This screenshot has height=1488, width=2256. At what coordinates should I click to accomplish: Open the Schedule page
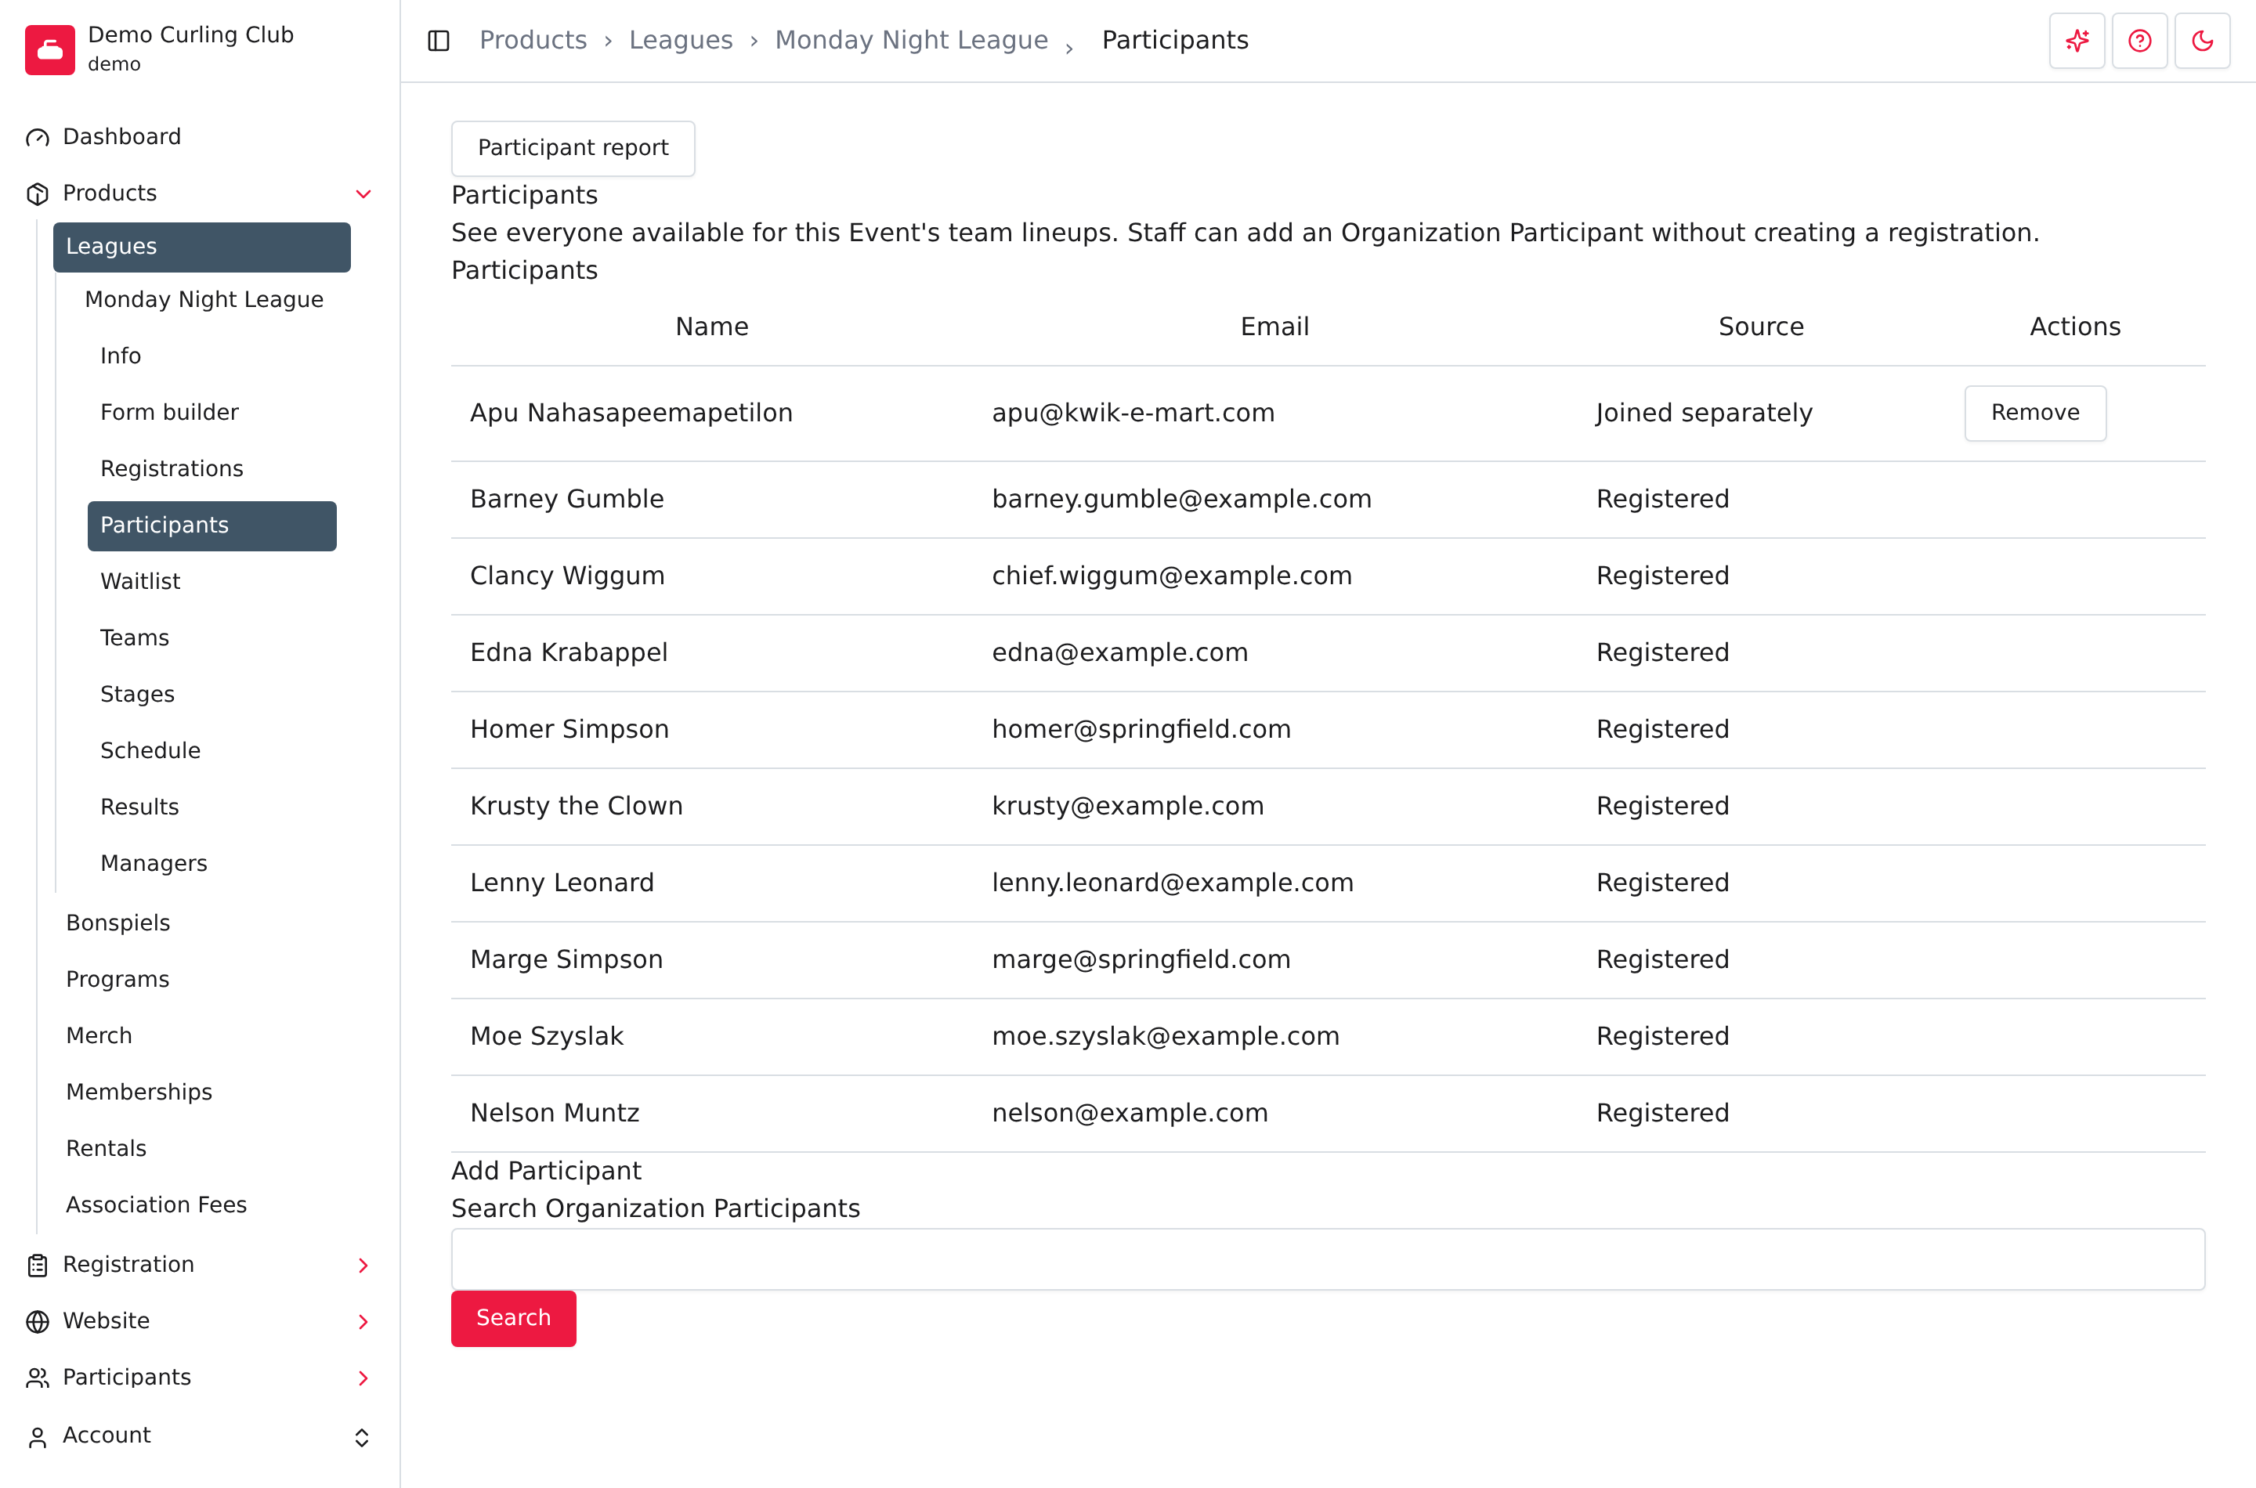click(x=150, y=750)
